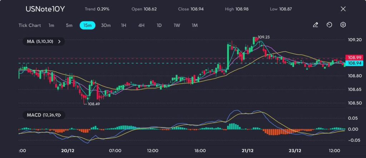Open the pencil drawing tool
The width and height of the screenshot is (366, 158).
(x=315, y=25)
